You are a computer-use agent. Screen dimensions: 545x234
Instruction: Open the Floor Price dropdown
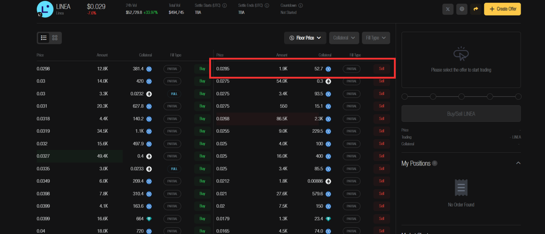305,38
